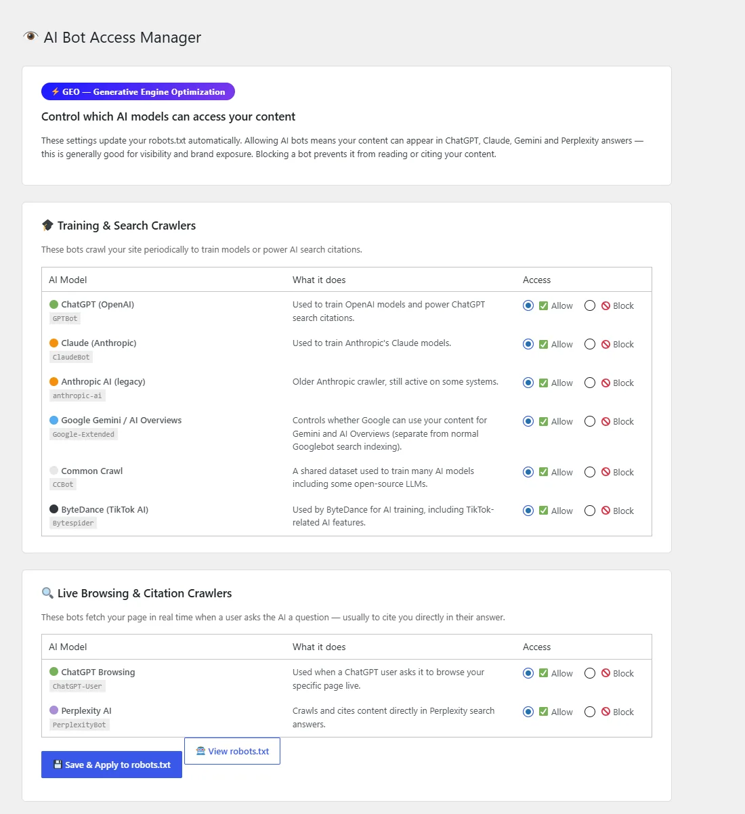
Task: Click the graduation cap icon by Training & Search Crawlers
Action: pyautogui.click(x=47, y=226)
